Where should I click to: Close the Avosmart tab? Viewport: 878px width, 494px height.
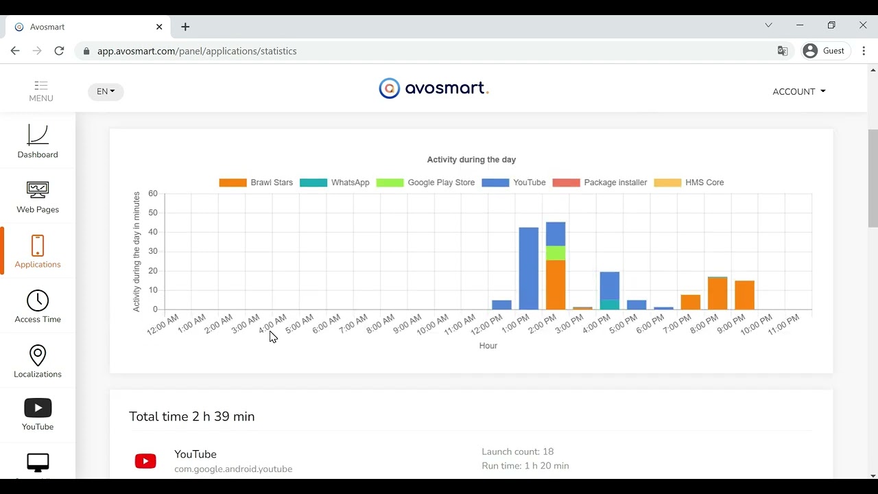(x=159, y=27)
